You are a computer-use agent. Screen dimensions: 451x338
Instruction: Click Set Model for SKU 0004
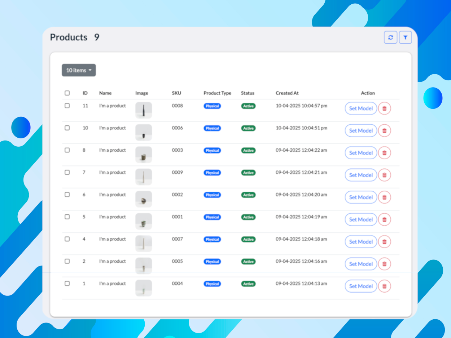361,286
